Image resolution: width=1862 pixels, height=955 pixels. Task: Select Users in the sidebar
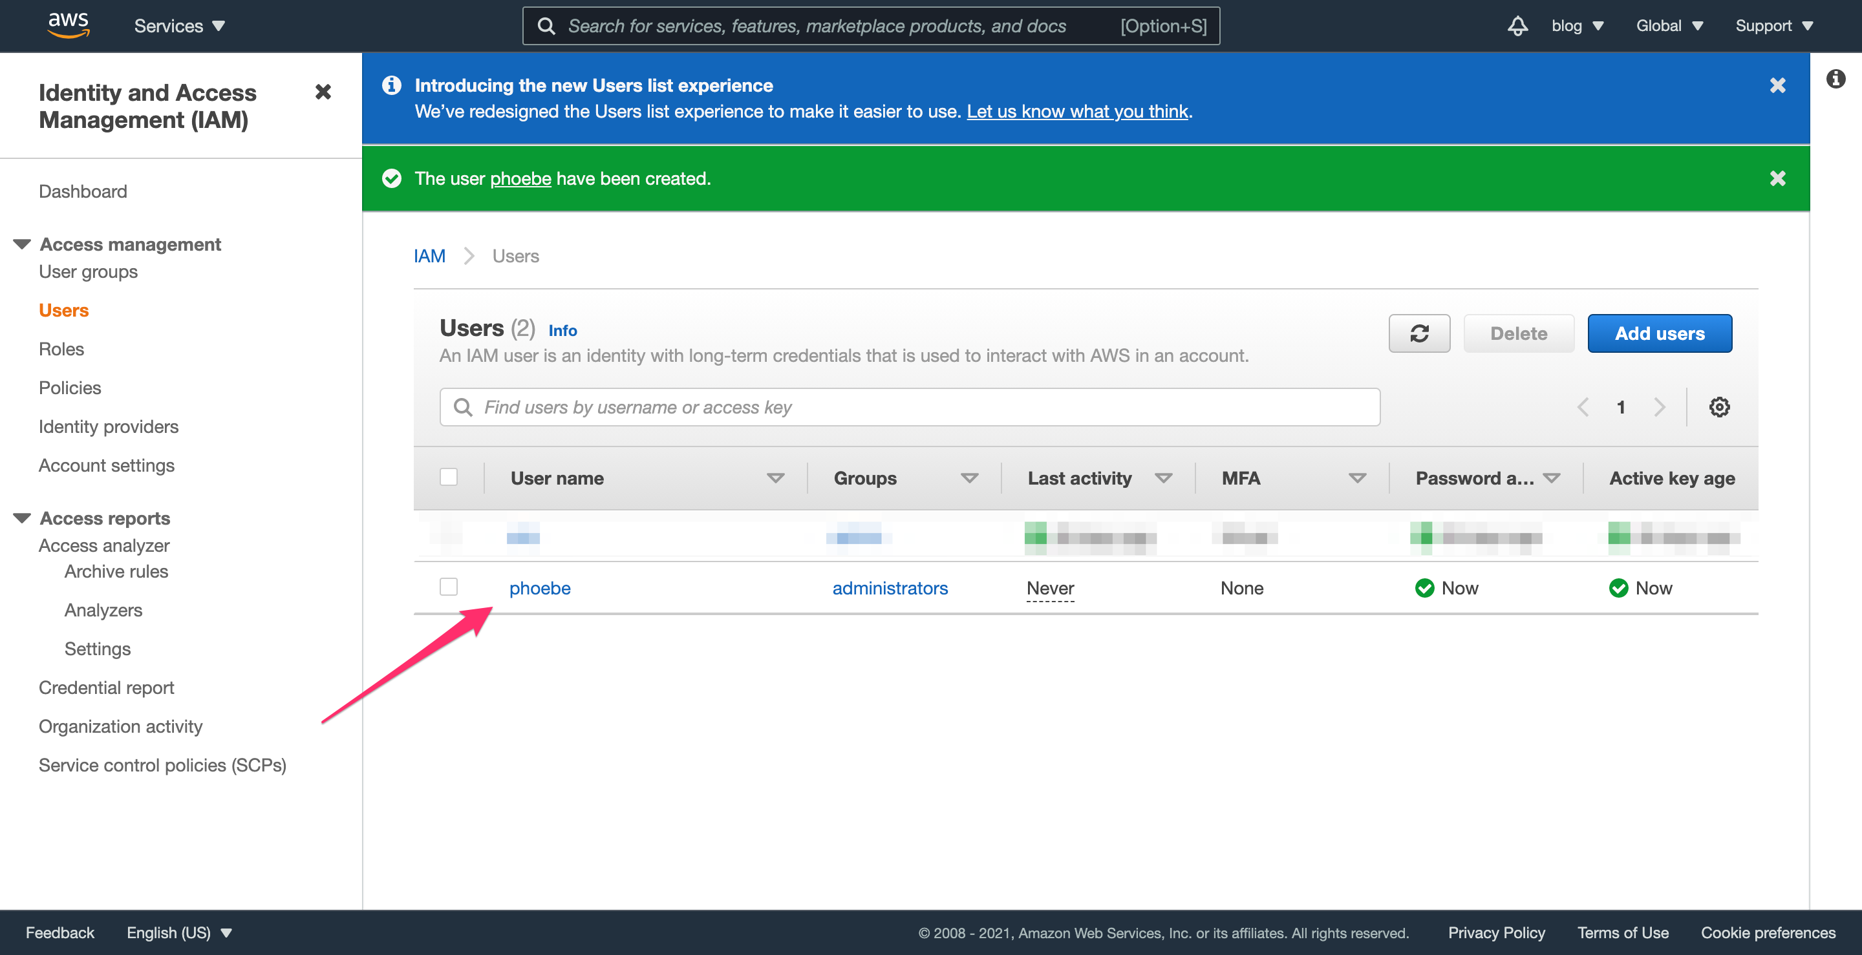coord(63,311)
